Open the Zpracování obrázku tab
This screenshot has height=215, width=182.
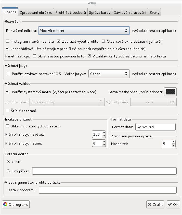click(x=36, y=13)
